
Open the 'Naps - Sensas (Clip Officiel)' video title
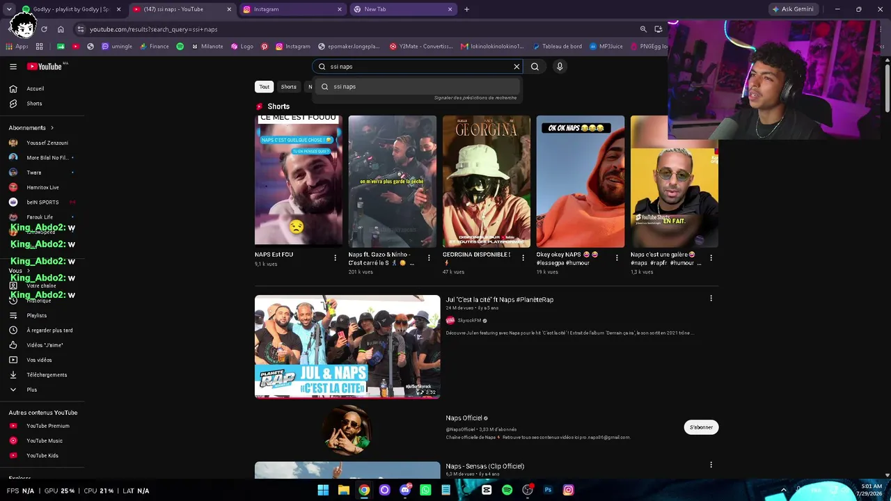485,466
